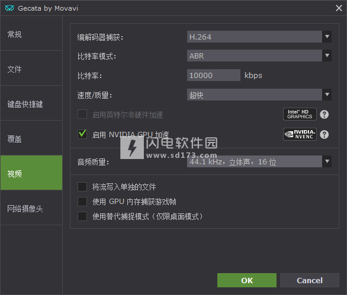347x295 pixels.
Task: Click the 速度/质量 label
Action: [x=95, y=95]
